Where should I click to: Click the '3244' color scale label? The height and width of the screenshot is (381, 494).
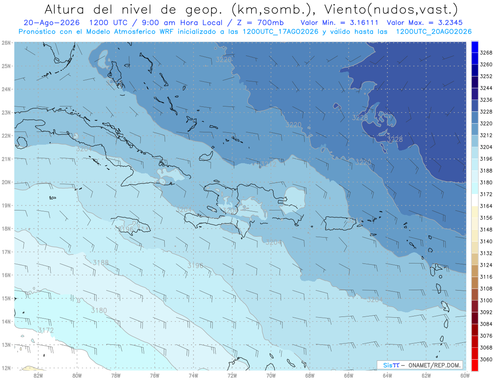click(x=486, y=88)
